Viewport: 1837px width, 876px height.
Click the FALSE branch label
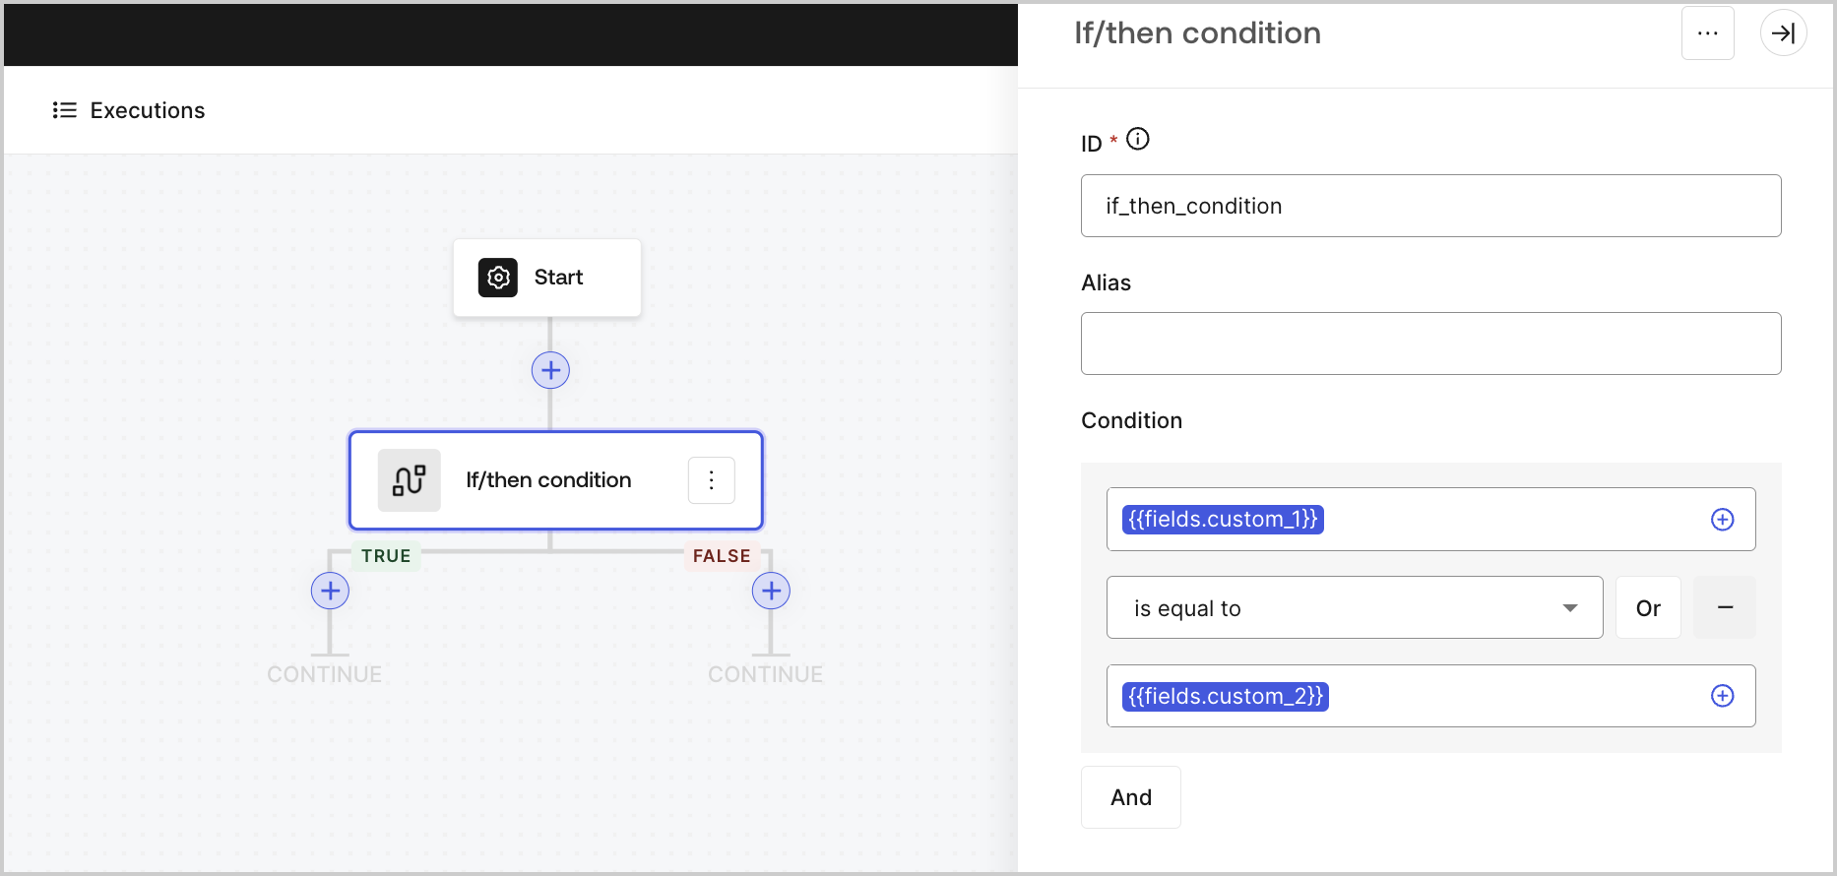[x=722, y=556]
